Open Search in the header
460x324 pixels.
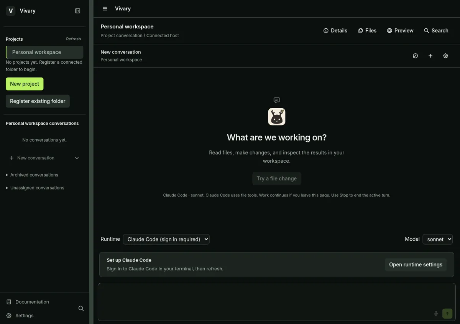(x=436, y=31)
